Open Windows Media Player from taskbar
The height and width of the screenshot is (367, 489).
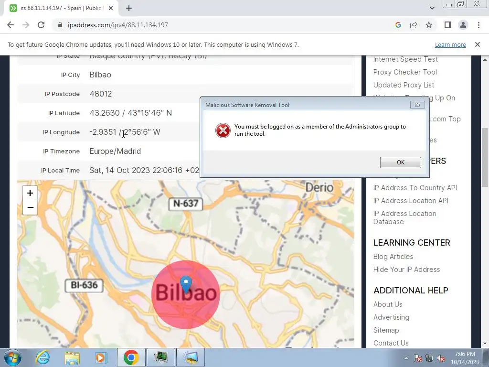[x=101, y=357]
